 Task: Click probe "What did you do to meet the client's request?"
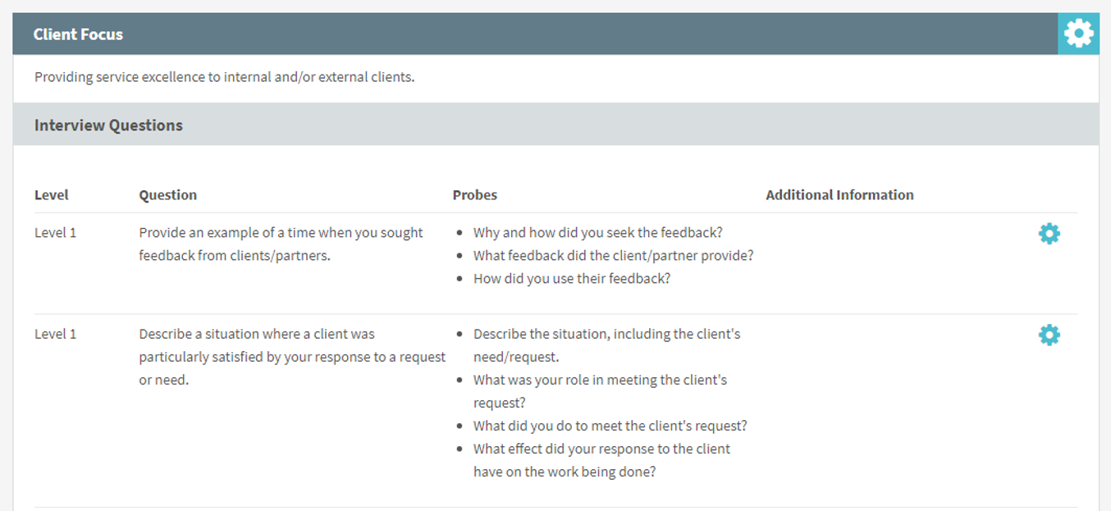610,427
